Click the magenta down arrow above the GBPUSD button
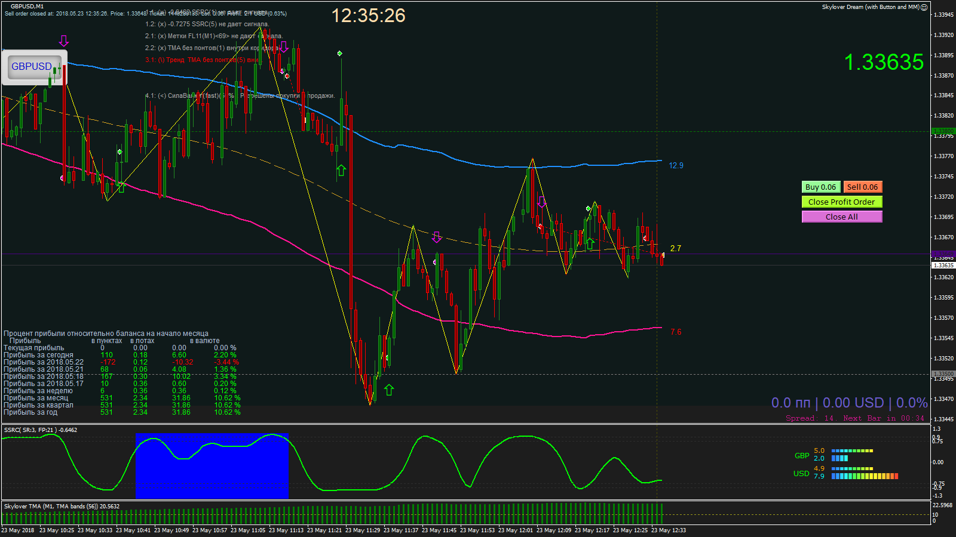This screenshot has width=956, height=537. pos(63,41)
